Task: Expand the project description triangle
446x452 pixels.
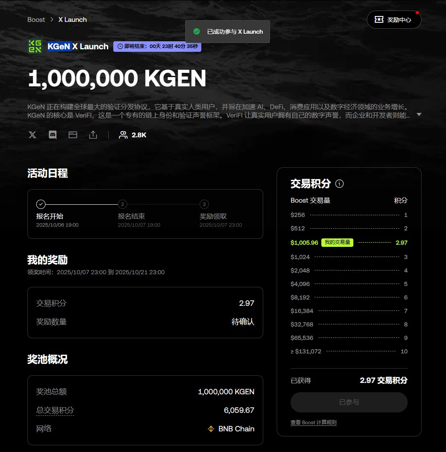Action: pyautogui.click(x=419, y=115)
